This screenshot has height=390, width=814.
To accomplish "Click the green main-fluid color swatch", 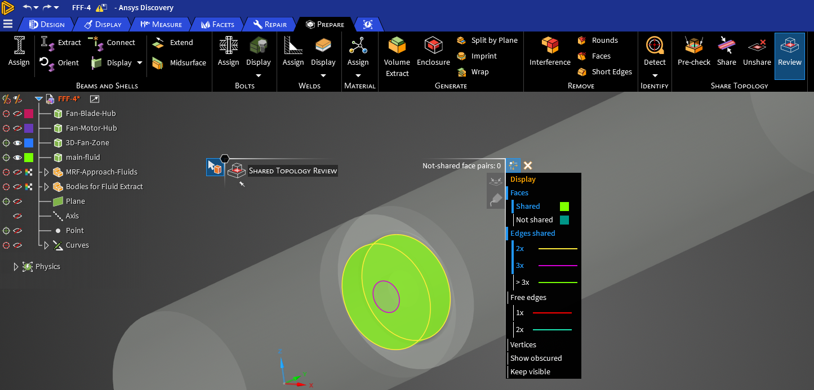I will click(29, 158).
